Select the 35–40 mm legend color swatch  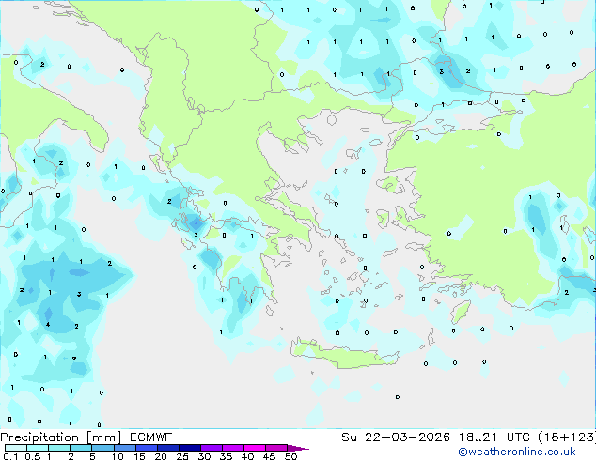pyautogui.click(x=232, y=448)
